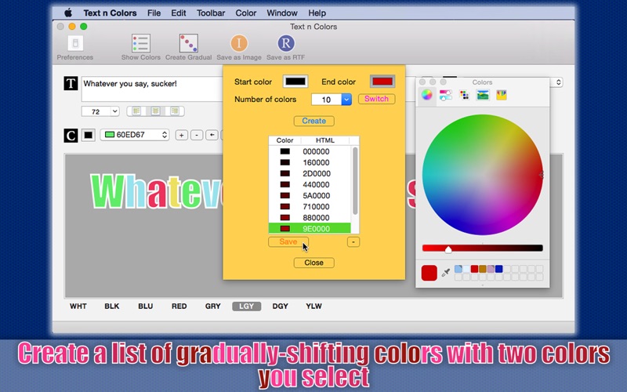627x392 pixels.
Task: Select the BLU background option
Action: pyautogui.click(x=146, y=307)
